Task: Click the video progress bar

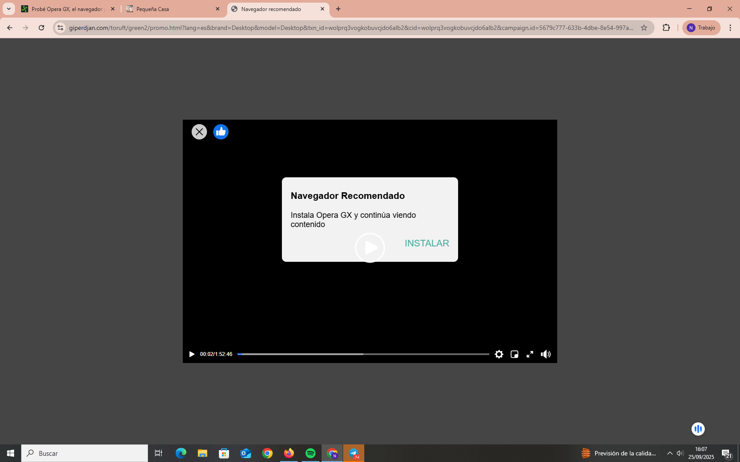Action: coord(363,354)
